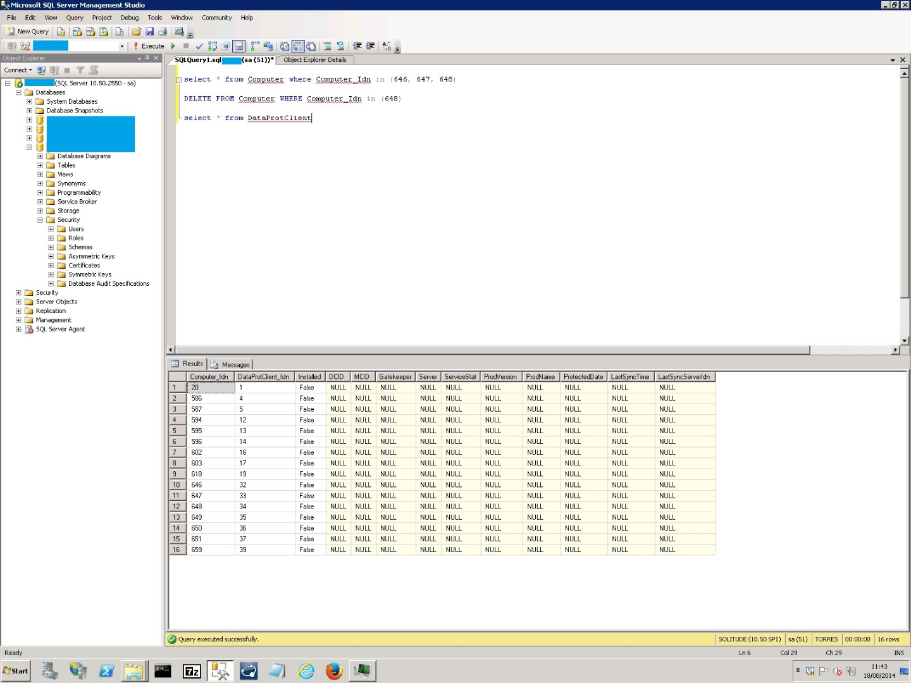Click the Save toolbar icon
Screen dimensions: 911x683
(151, 31)
